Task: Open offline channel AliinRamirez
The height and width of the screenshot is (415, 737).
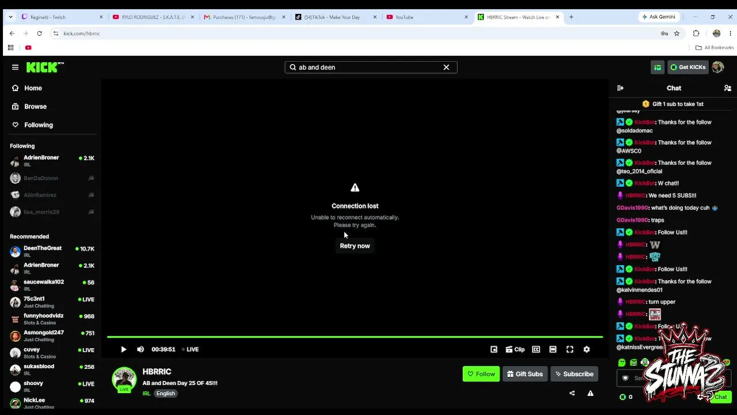Action: pyautogui.click(x=52, y=195)
